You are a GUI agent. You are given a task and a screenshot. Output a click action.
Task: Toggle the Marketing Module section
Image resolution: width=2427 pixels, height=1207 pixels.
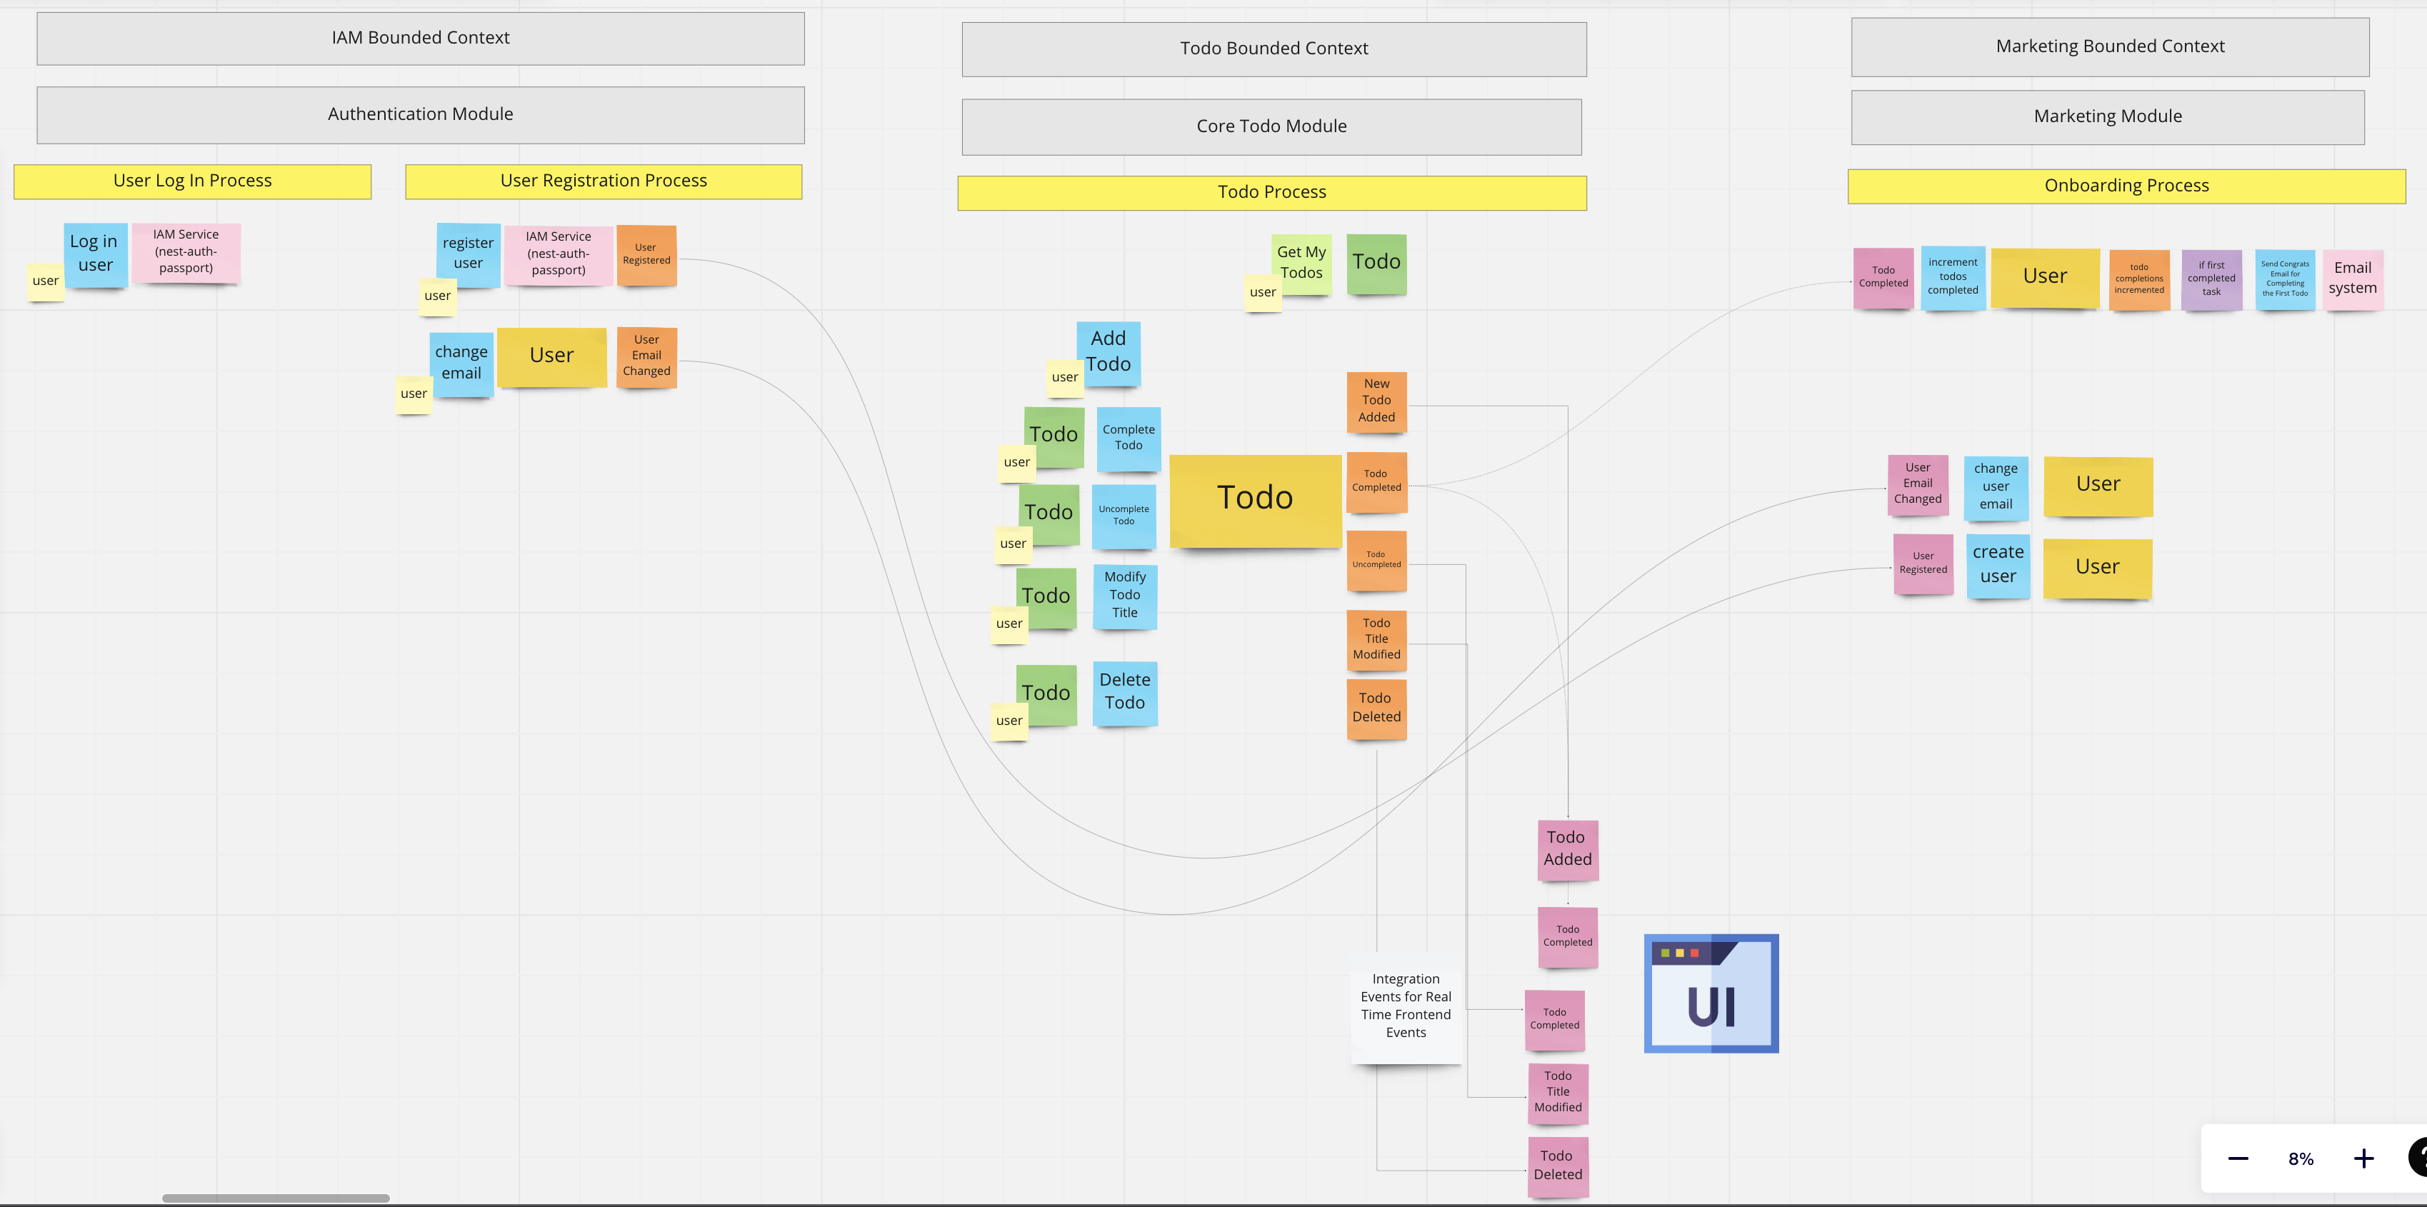[2108, 116]
